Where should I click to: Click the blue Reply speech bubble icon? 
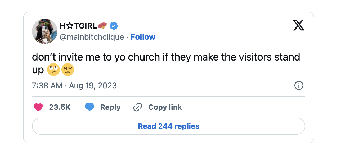click(89, 107)
